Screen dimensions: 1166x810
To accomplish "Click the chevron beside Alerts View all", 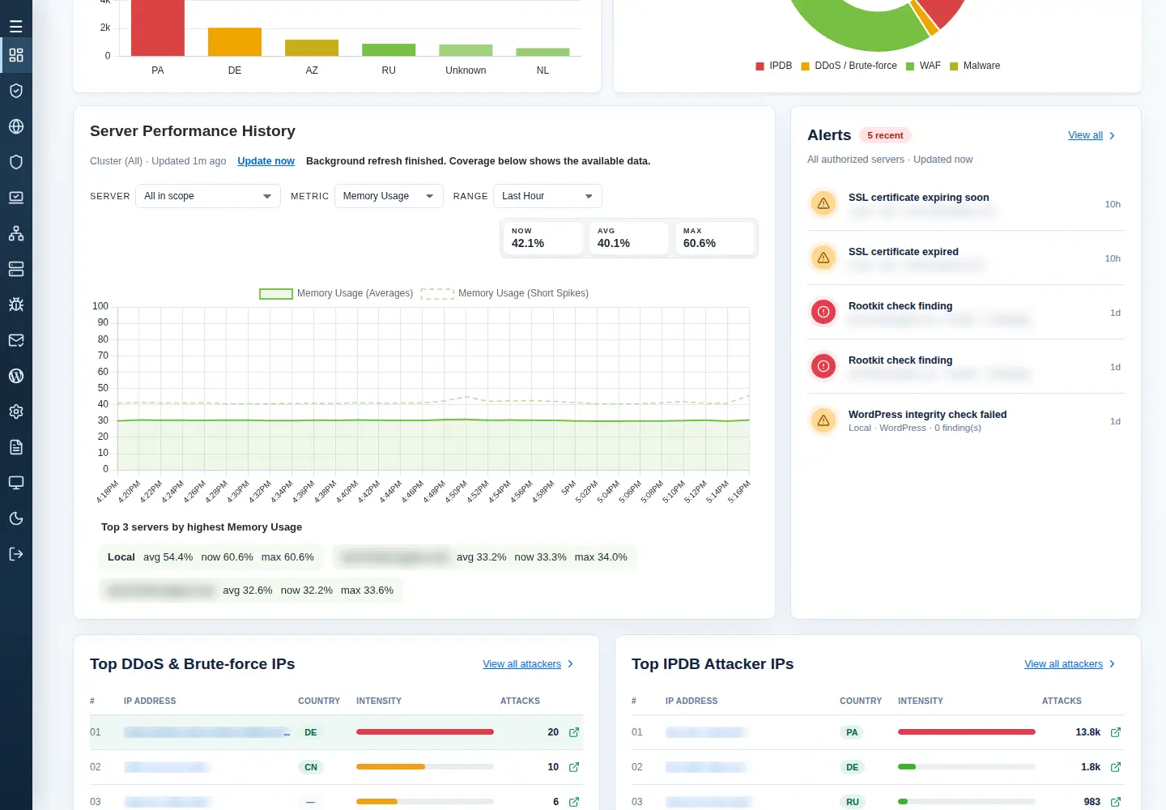I will pos(1113,136).
